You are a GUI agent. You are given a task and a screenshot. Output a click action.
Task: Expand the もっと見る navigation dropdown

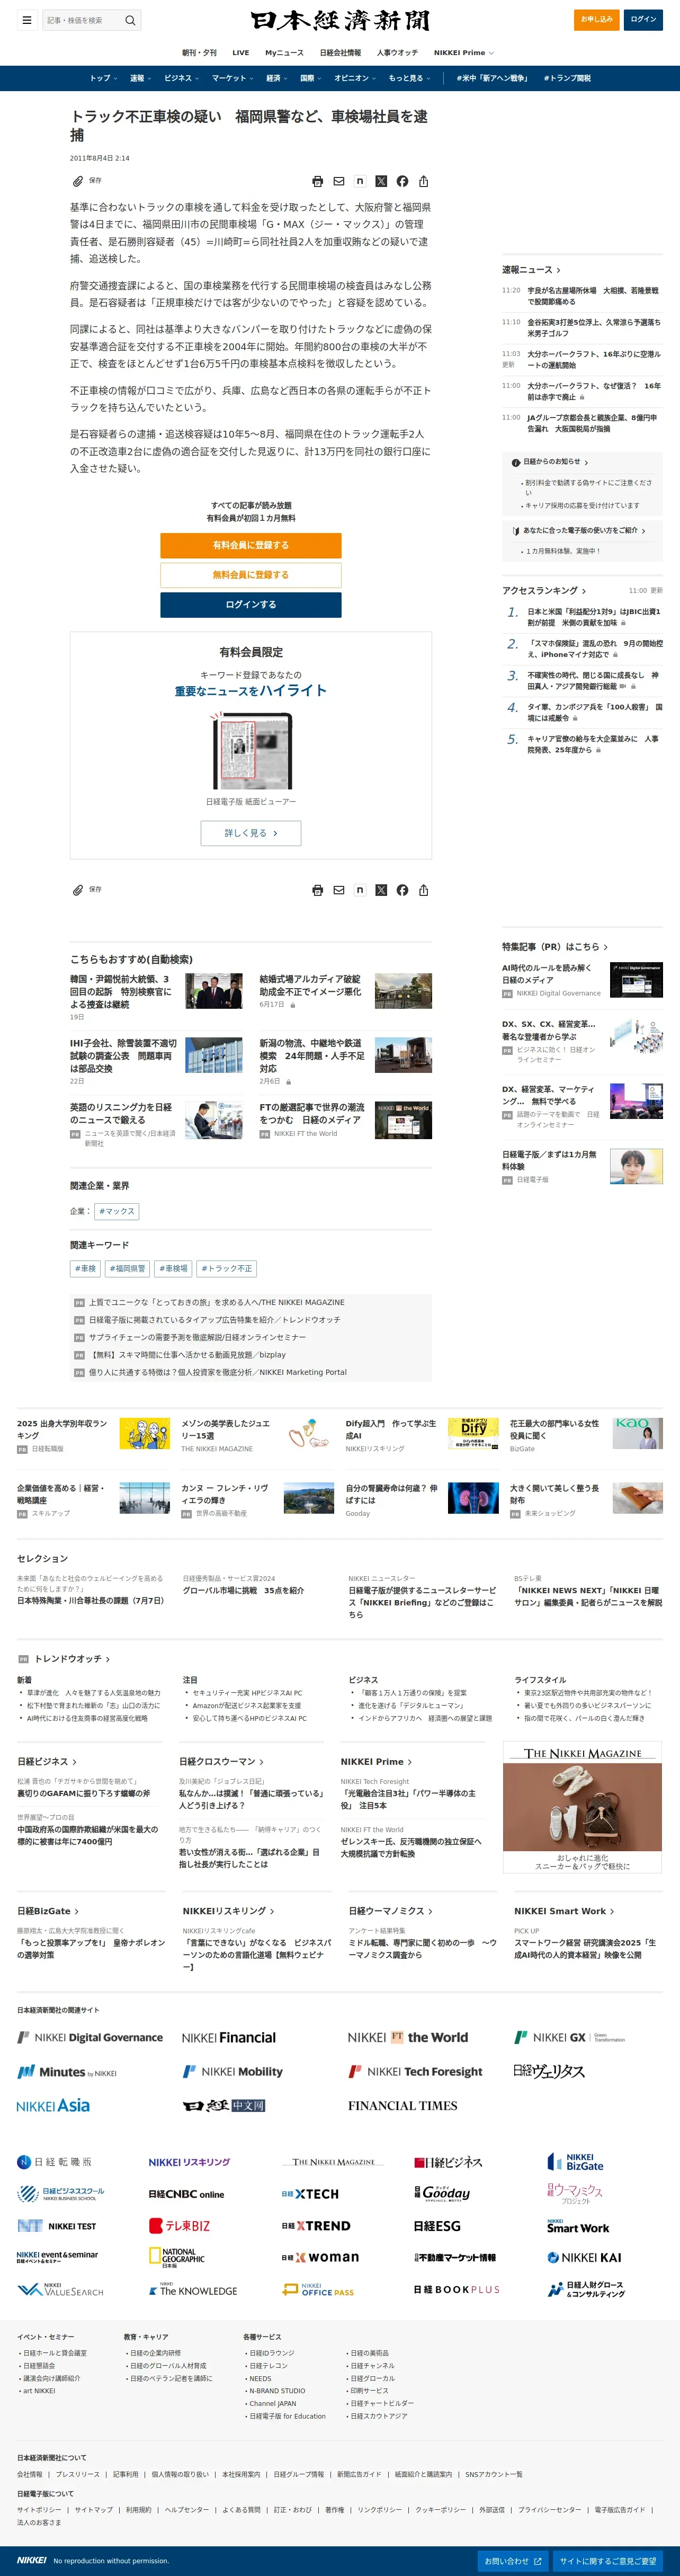point(409,78)
